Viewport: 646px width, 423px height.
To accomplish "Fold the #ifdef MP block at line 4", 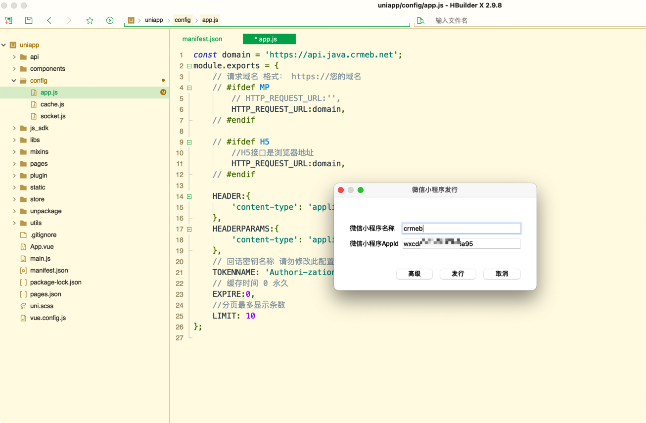I will pos(189,88).
